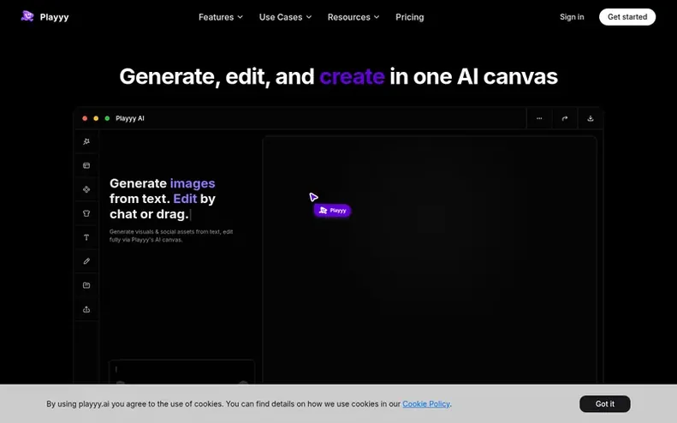This screenshot has height=423, width=677.
Task: Expand the Features dropdown
Action: [x=221, y=17]
